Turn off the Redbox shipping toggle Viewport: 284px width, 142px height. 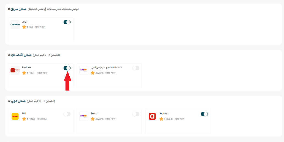click(x=67, y=68)
